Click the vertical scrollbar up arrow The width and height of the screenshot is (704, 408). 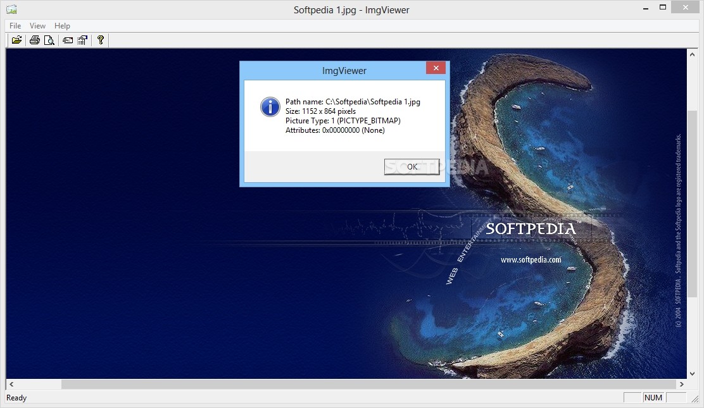[692, 54]
